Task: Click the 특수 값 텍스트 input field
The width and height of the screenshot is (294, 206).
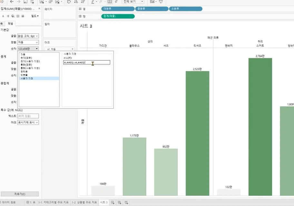Action: click(28, 116)
